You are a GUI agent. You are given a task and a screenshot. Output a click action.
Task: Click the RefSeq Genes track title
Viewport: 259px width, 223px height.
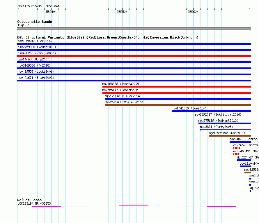[x=29, y=200]
